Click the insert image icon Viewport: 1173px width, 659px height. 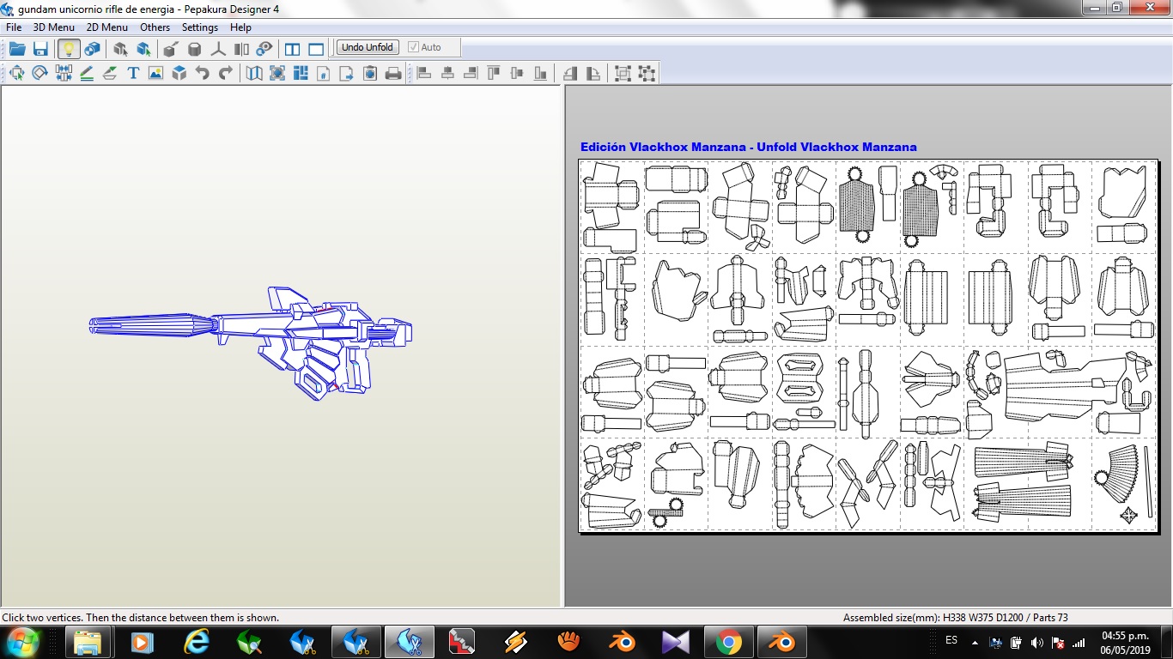155,74
